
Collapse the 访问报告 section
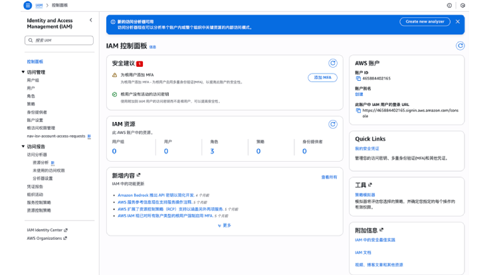[23, 146]
